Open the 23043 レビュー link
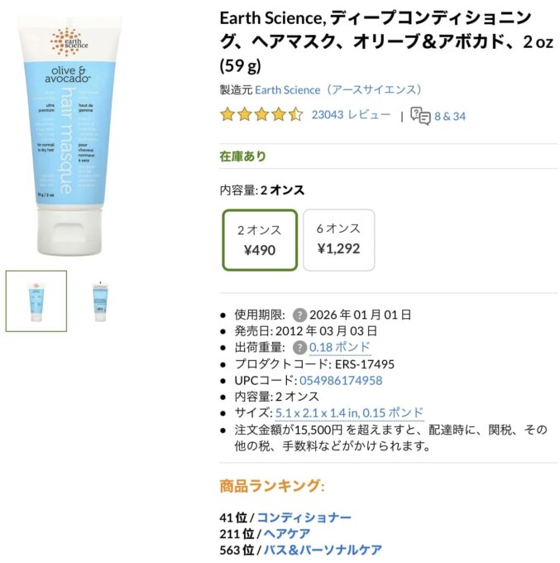The width and height of the screenshot is (560, 563). (x=351, y=114)
